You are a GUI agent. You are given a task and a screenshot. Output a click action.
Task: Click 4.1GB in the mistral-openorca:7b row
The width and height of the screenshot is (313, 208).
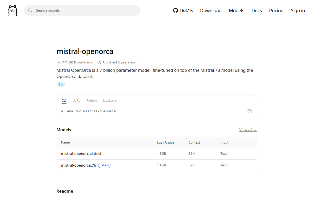[x=161, y=165]
